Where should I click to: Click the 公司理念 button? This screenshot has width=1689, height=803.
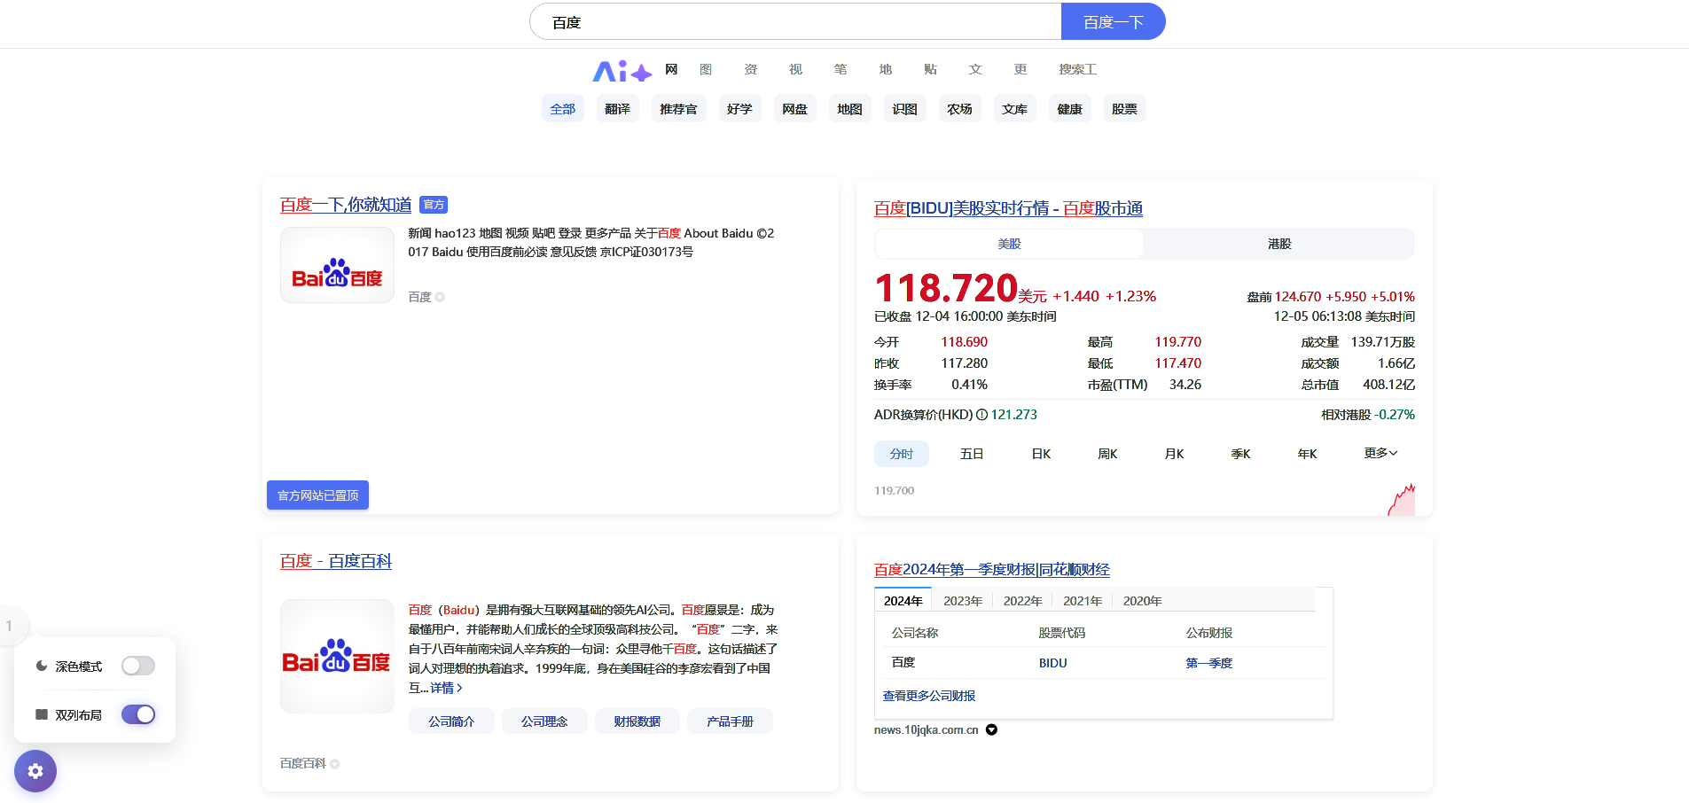(x=544, y=721)
